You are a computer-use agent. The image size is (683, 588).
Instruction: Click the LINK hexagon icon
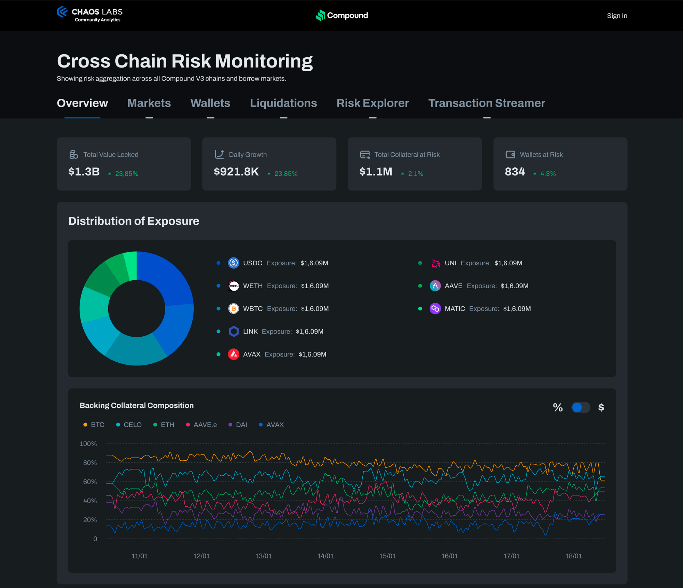[x=234, y=332]
